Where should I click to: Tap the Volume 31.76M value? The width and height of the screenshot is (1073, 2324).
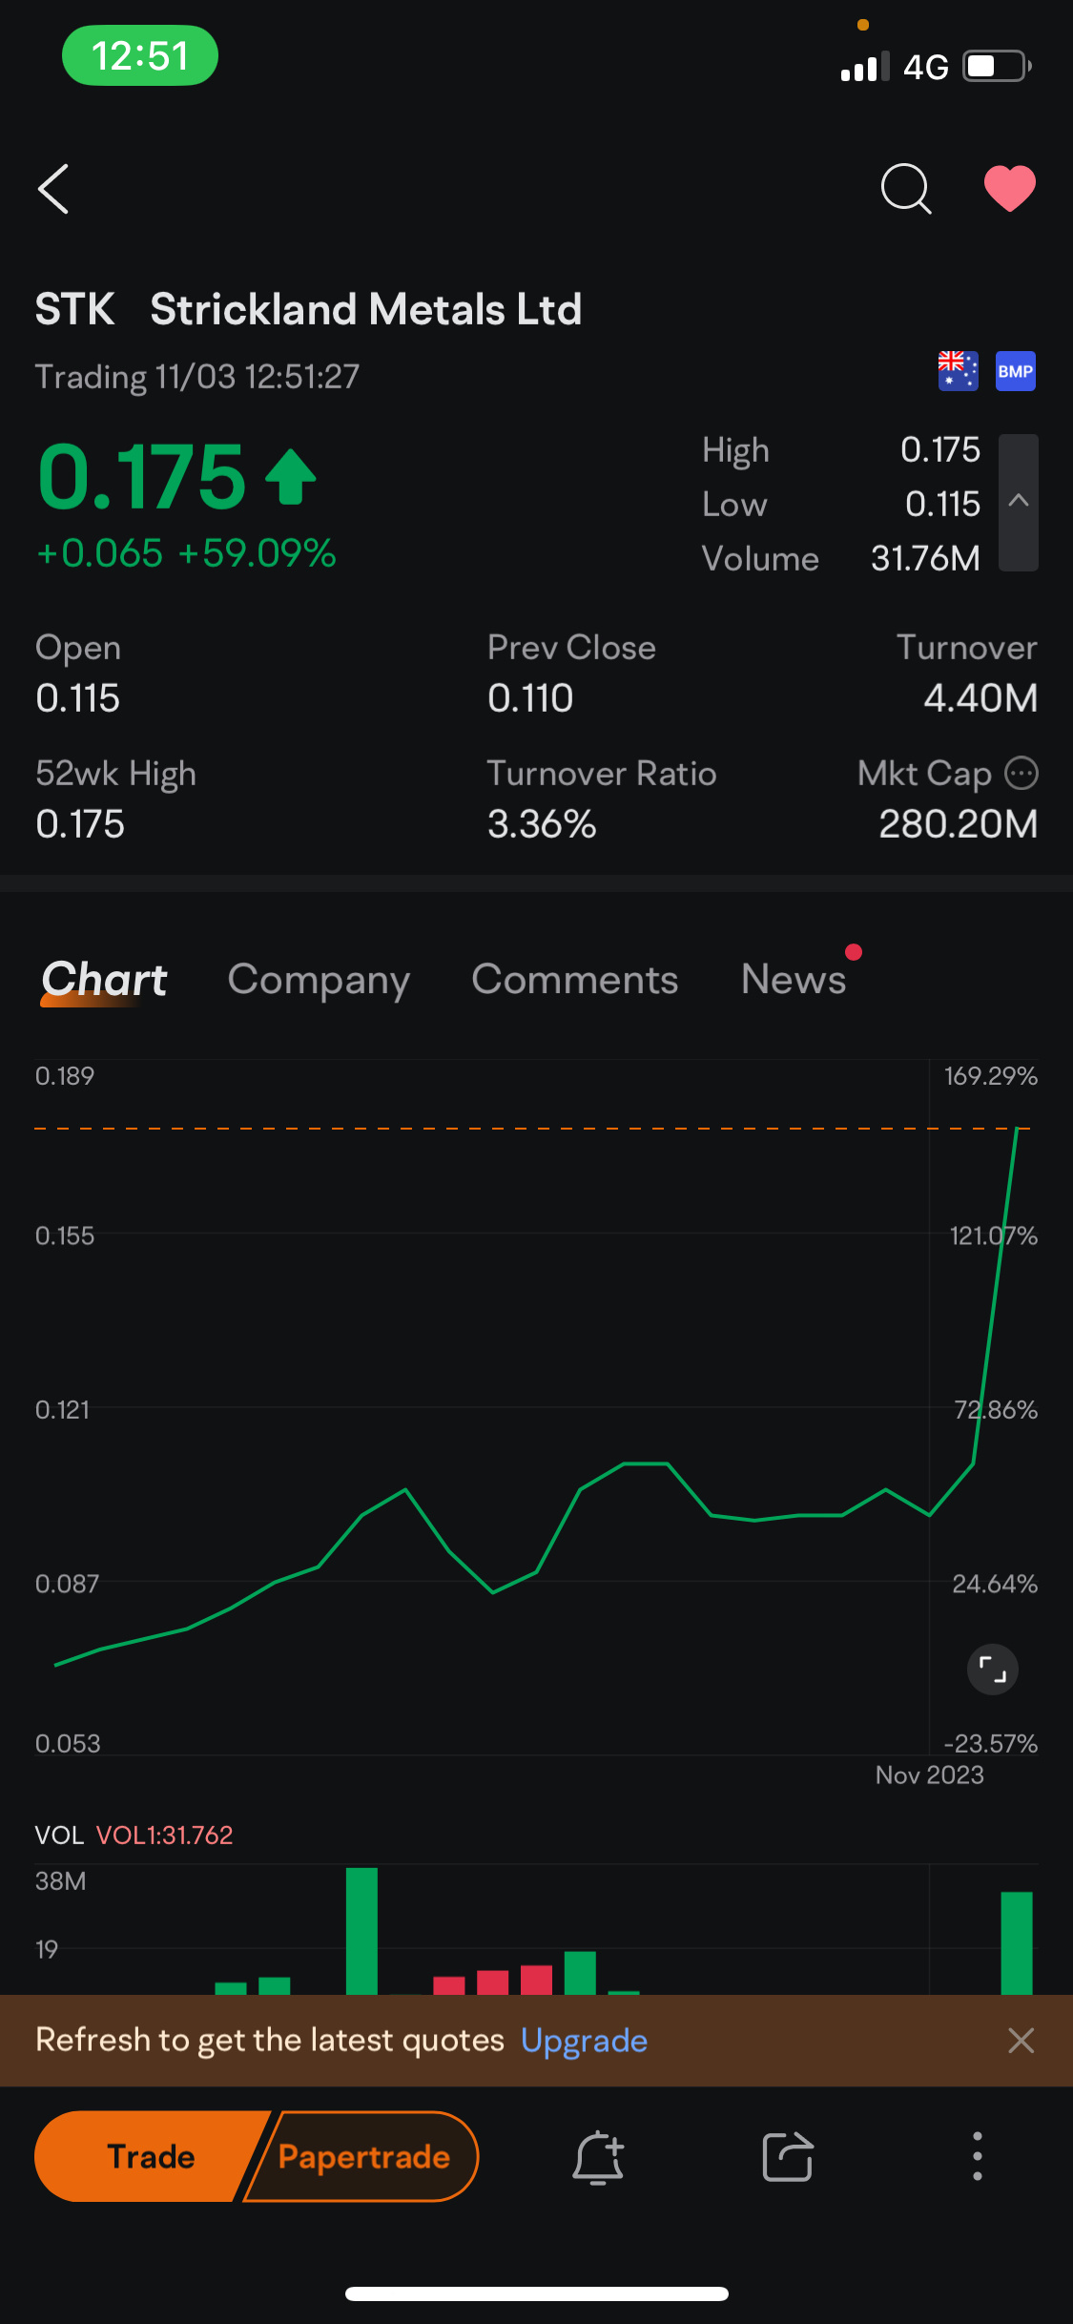pyautogui.click(x=925, y=558)
